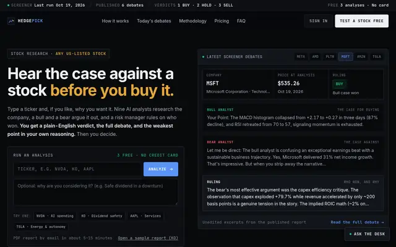Try the NVDA · AI spending example
The height and width of the screenshot is (247, 396).
point(55,216)
